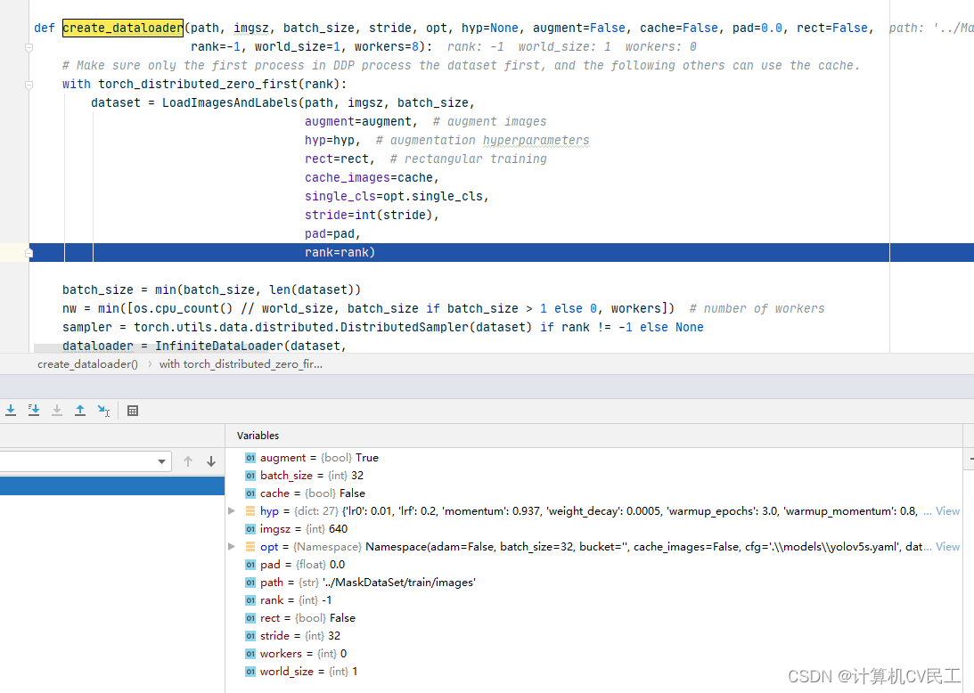Click the with torch_distributed_zero_fir breadcrumb

241,364
